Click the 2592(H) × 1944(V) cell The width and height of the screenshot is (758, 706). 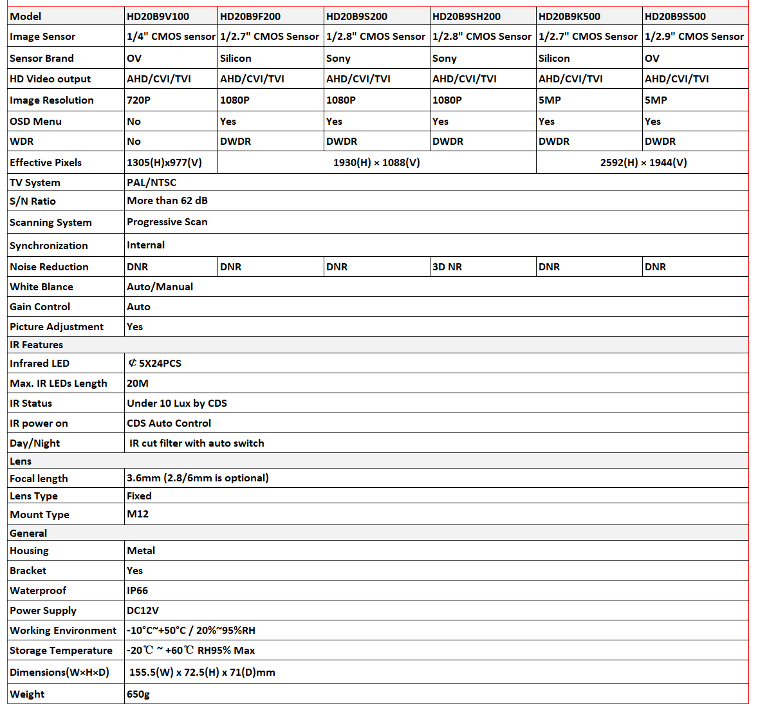pos(643,162)
